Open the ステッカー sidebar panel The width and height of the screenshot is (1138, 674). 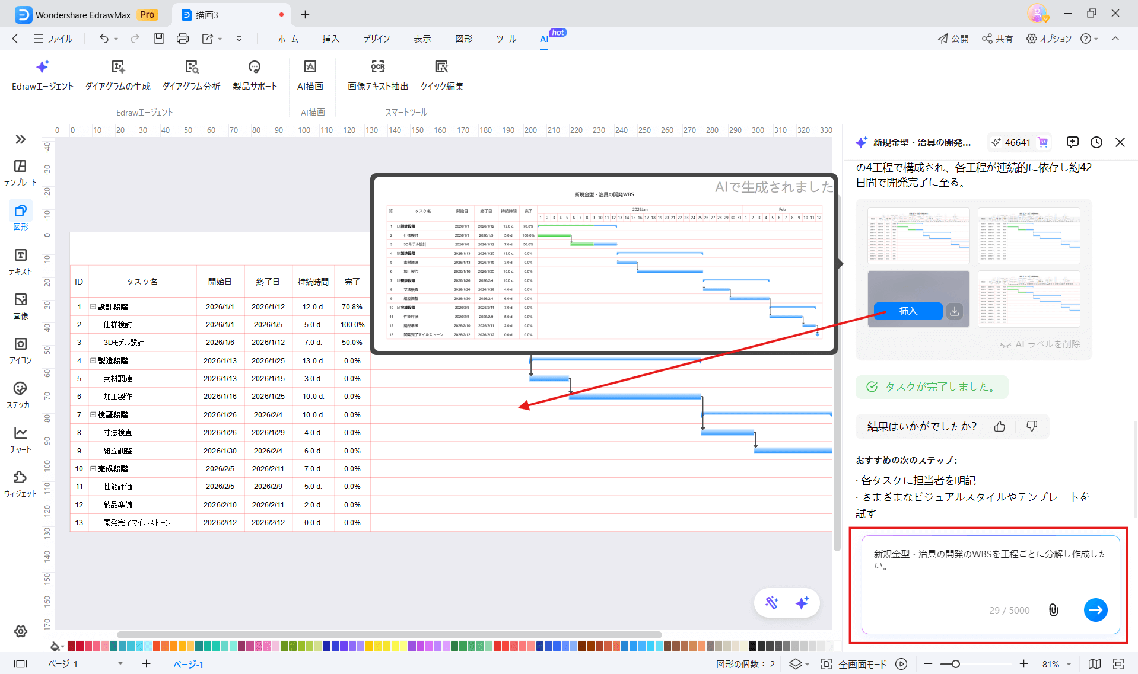(20, 394)
